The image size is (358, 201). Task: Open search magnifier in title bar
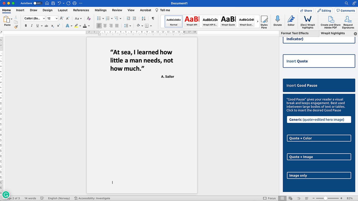pyautogui.click(x=346, y=3)
